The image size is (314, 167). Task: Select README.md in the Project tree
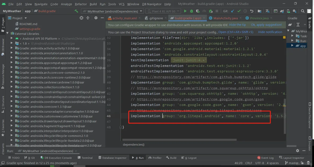(x=28, y=24)
